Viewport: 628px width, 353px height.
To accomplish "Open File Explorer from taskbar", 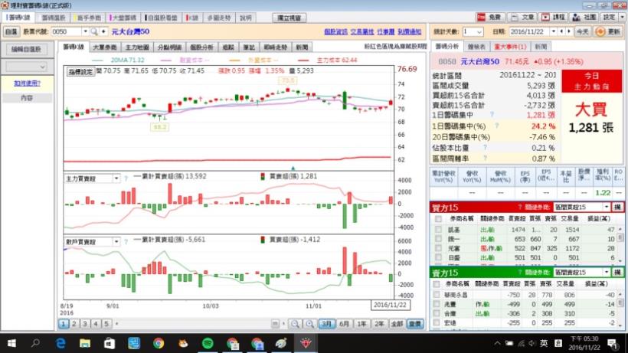I will 85,343.
